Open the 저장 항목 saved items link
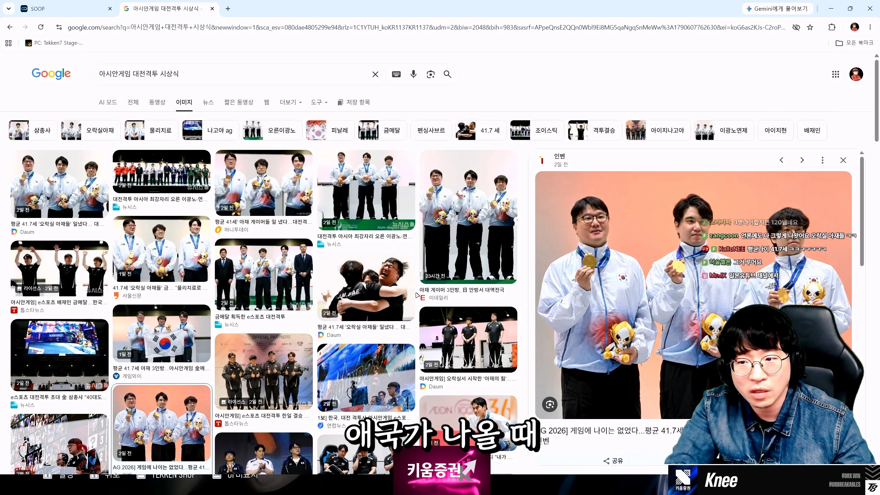 (x=354, y=102)
